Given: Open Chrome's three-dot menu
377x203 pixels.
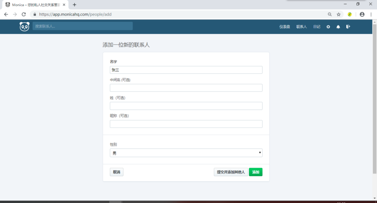Looking at the screenshot, I should coord(371,14).
